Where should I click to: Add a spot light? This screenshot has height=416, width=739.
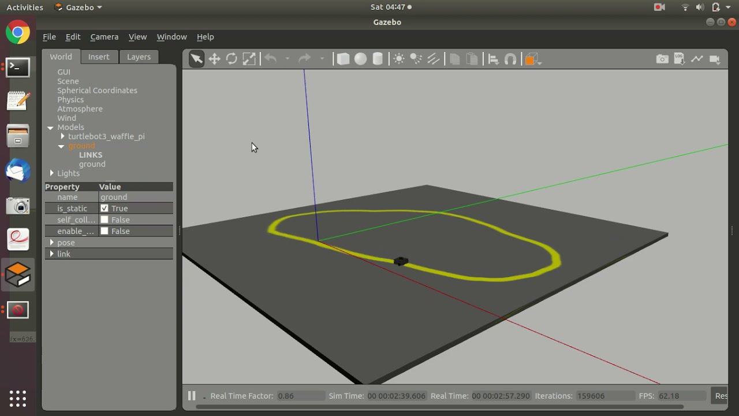416,59
